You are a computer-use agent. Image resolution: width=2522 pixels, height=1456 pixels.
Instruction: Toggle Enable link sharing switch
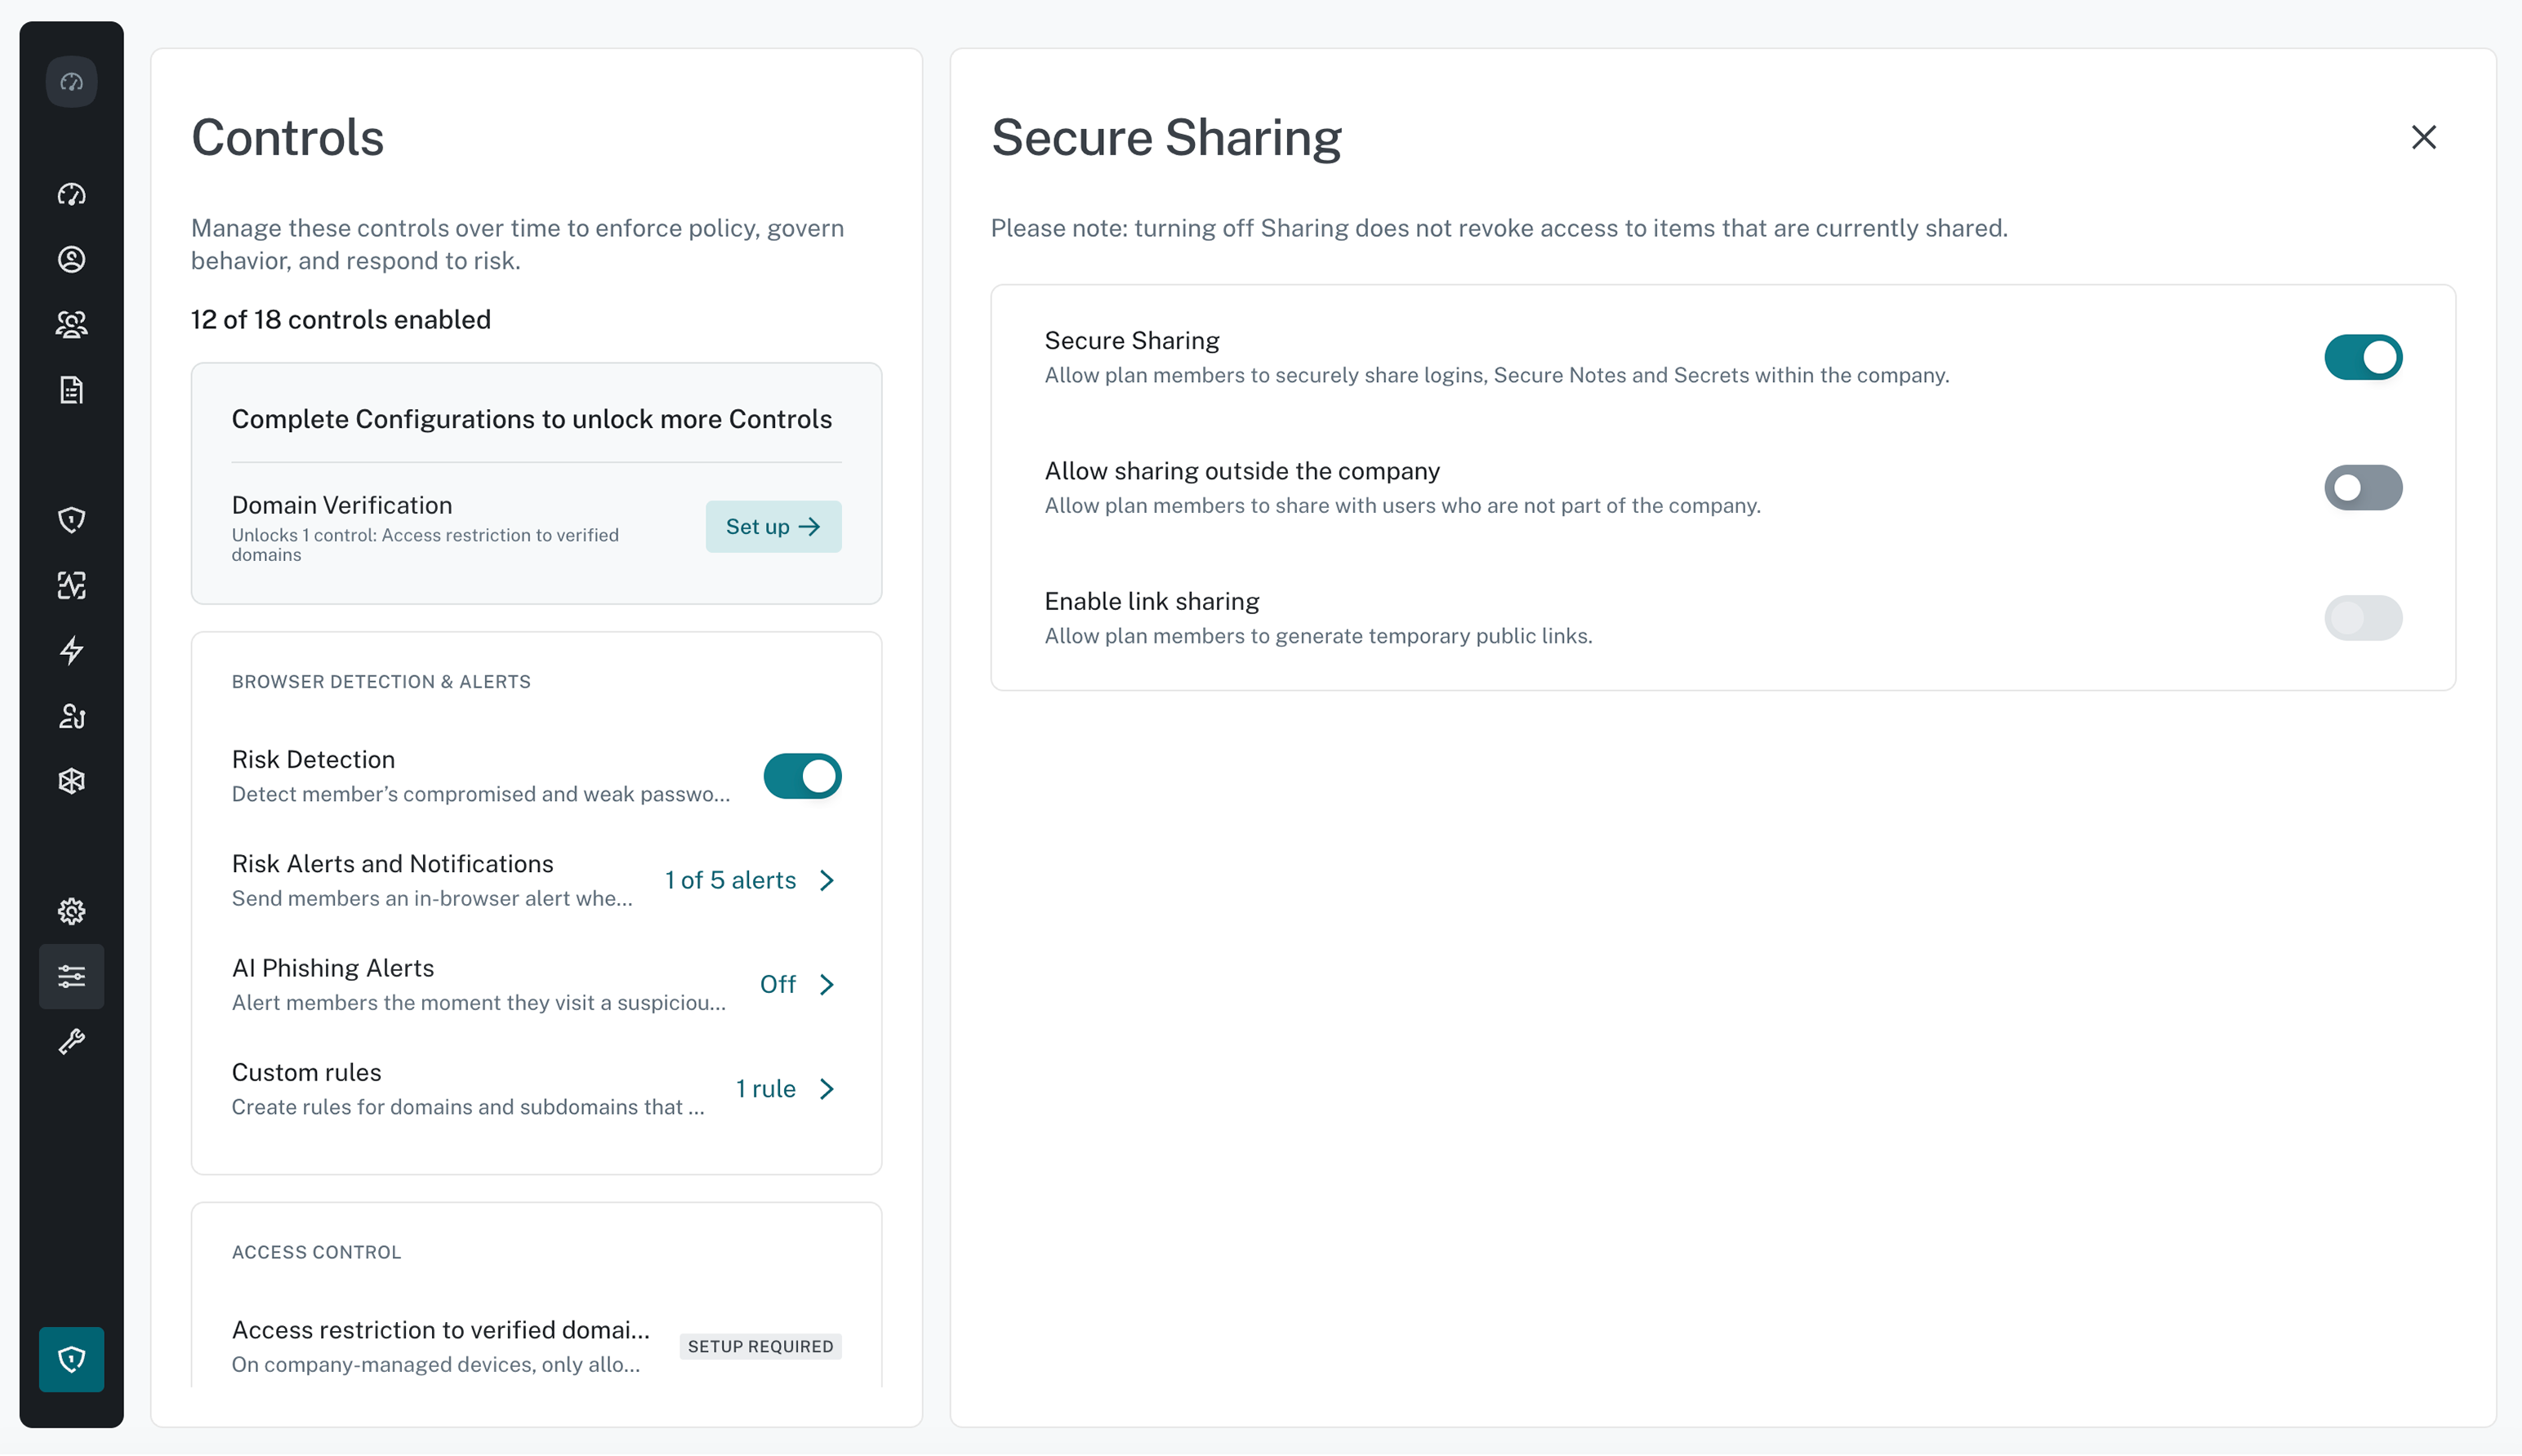pos(2363,618)
